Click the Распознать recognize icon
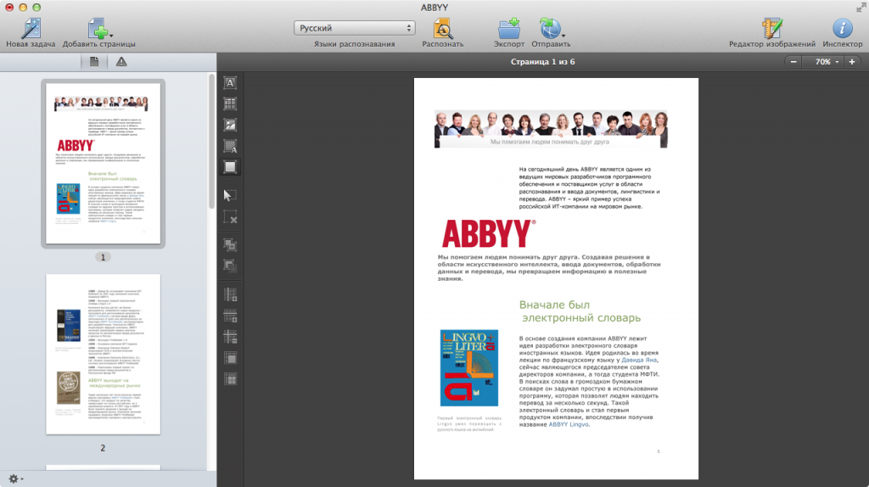This screenshot has width=869, height=487. [x=442, y=27]
